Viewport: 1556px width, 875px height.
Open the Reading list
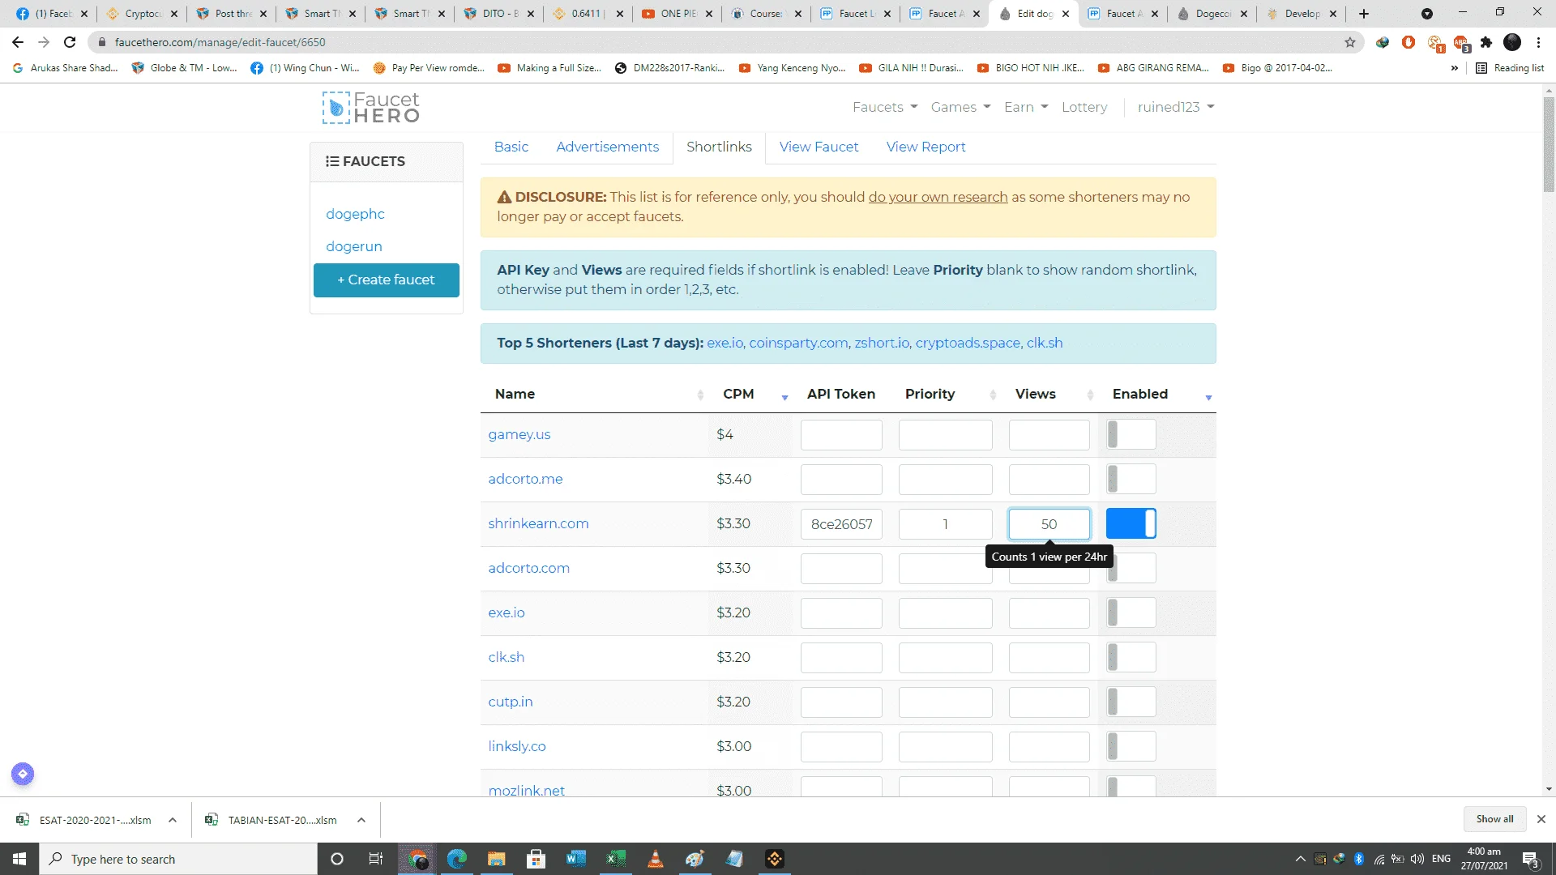1510,68
